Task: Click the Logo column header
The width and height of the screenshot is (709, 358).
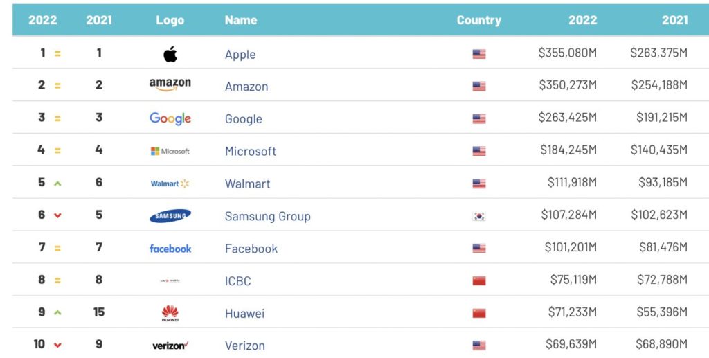Action: pyautogui.click(x=170, y=20)
